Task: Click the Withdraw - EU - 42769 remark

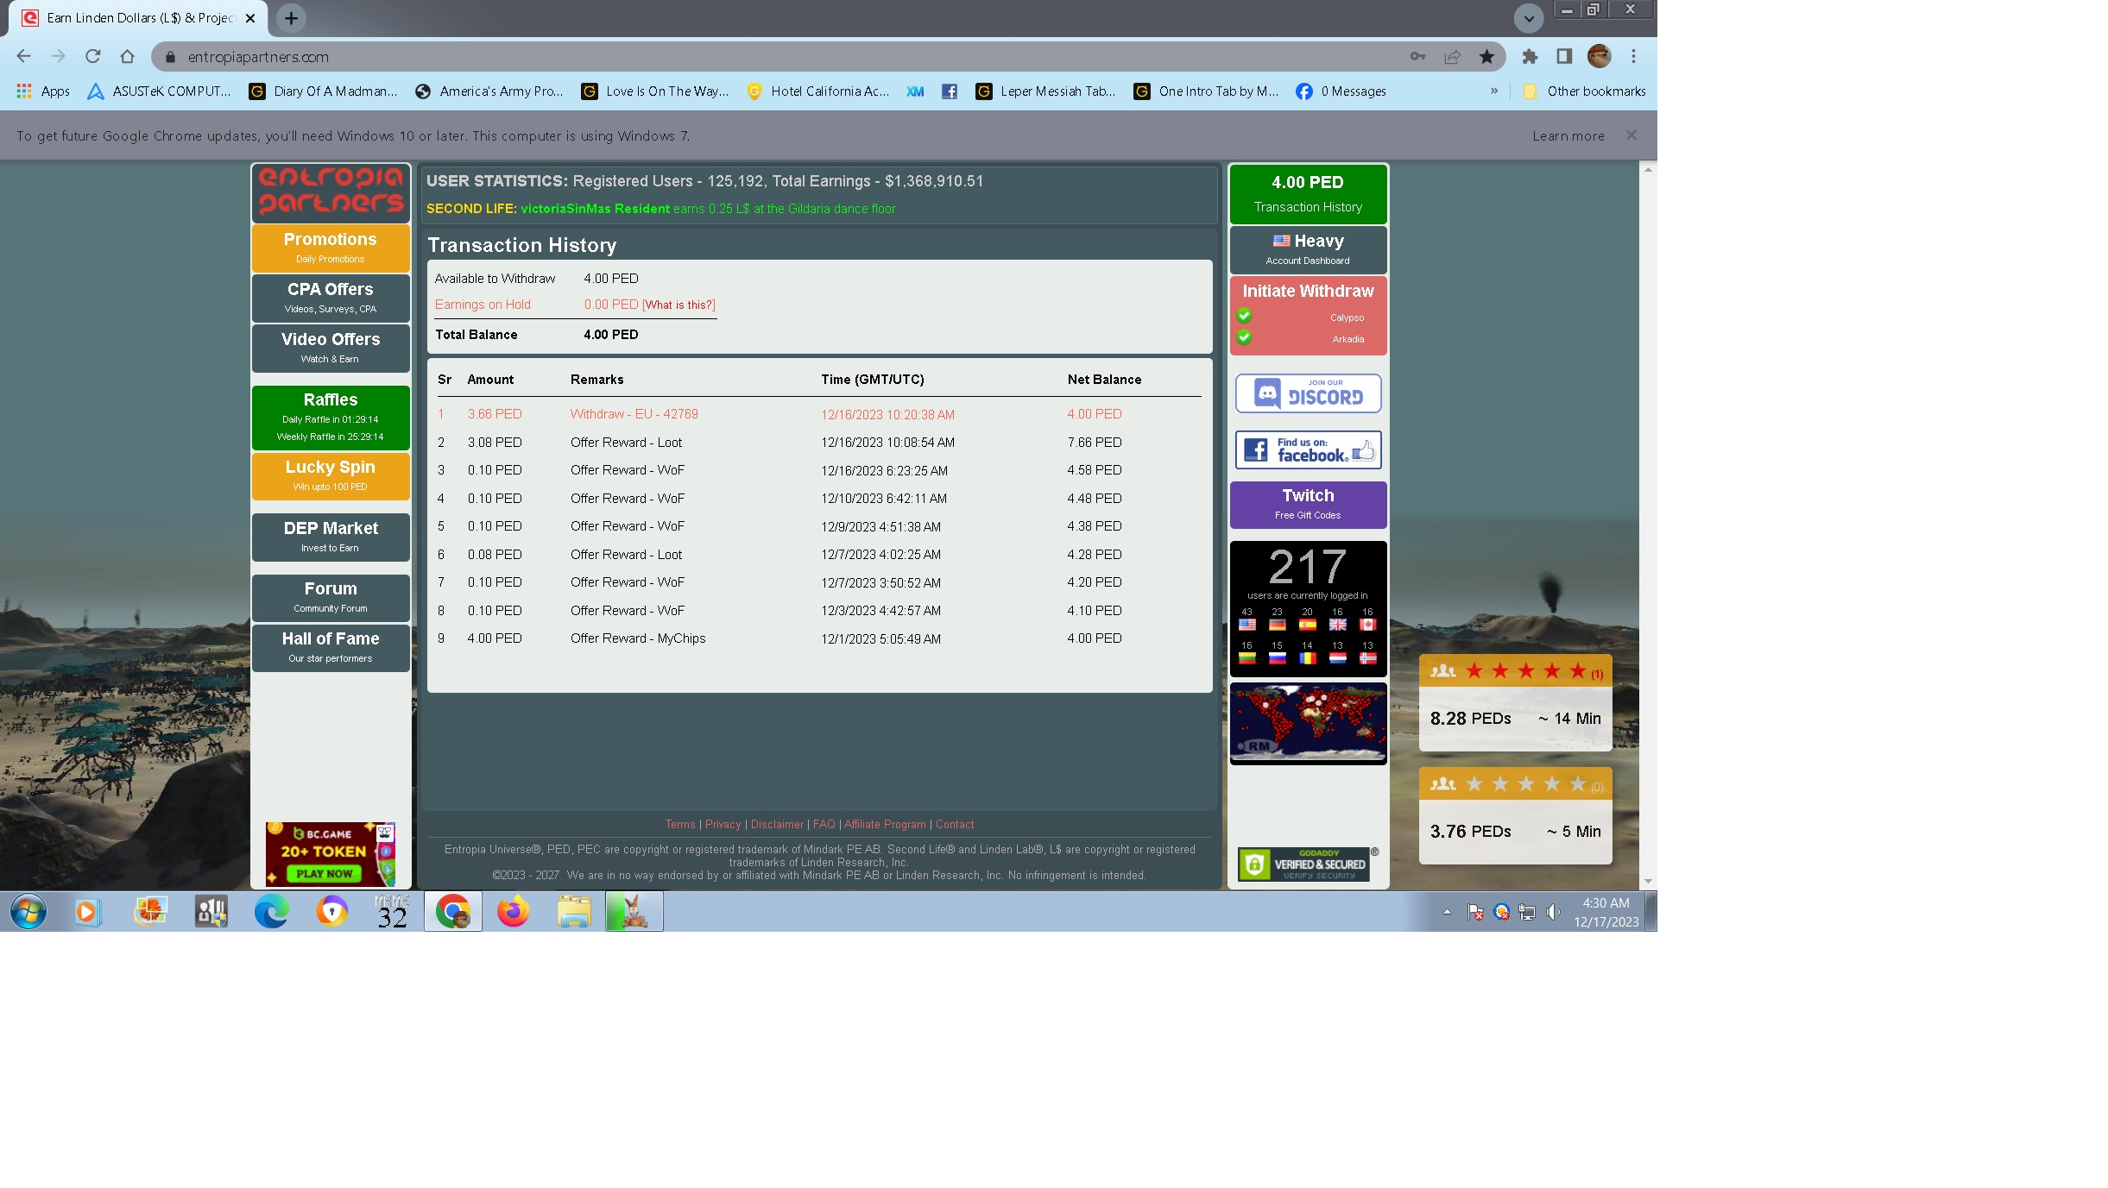Action: (x=634, y=414)
